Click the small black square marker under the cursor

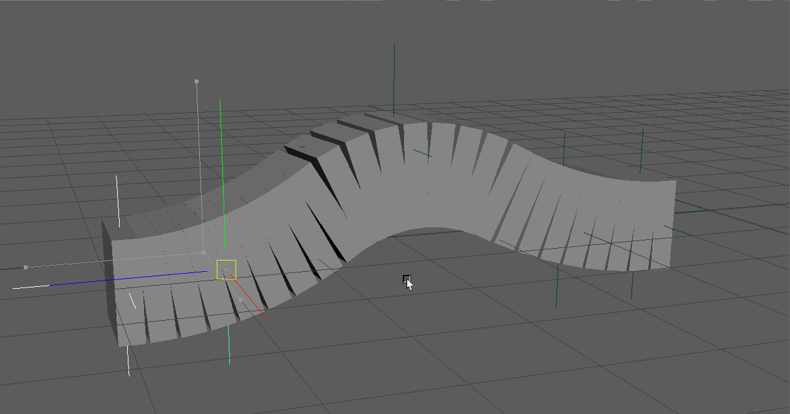click(x=407, y=279)
